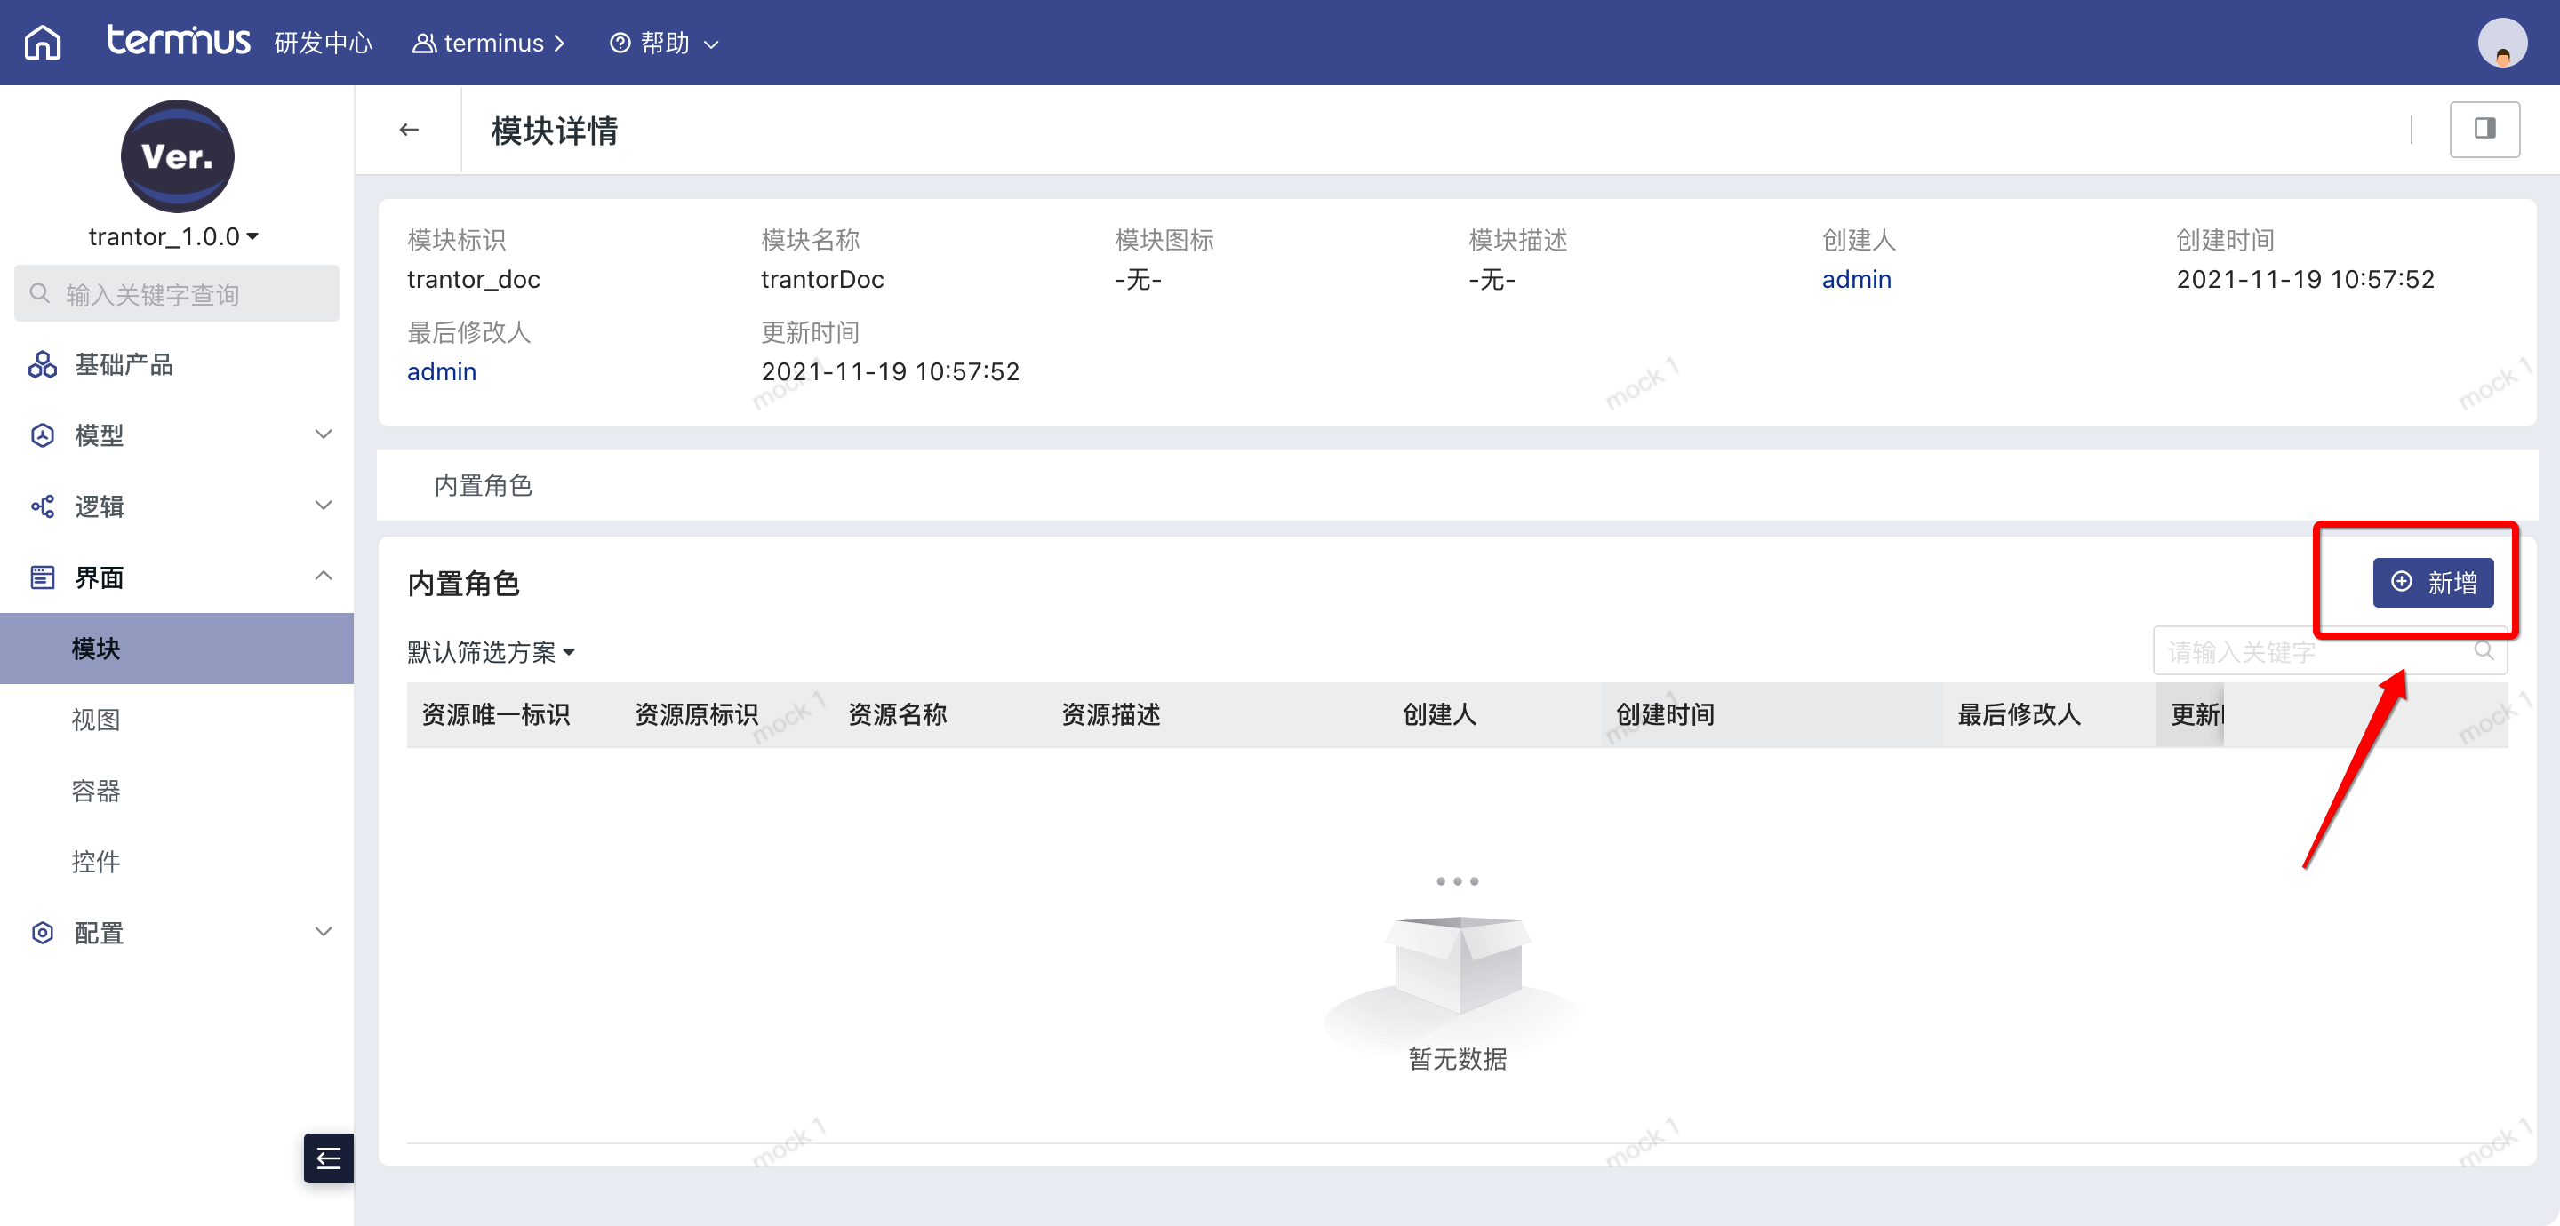Click the 新增 button

(x=2432, y=582)
